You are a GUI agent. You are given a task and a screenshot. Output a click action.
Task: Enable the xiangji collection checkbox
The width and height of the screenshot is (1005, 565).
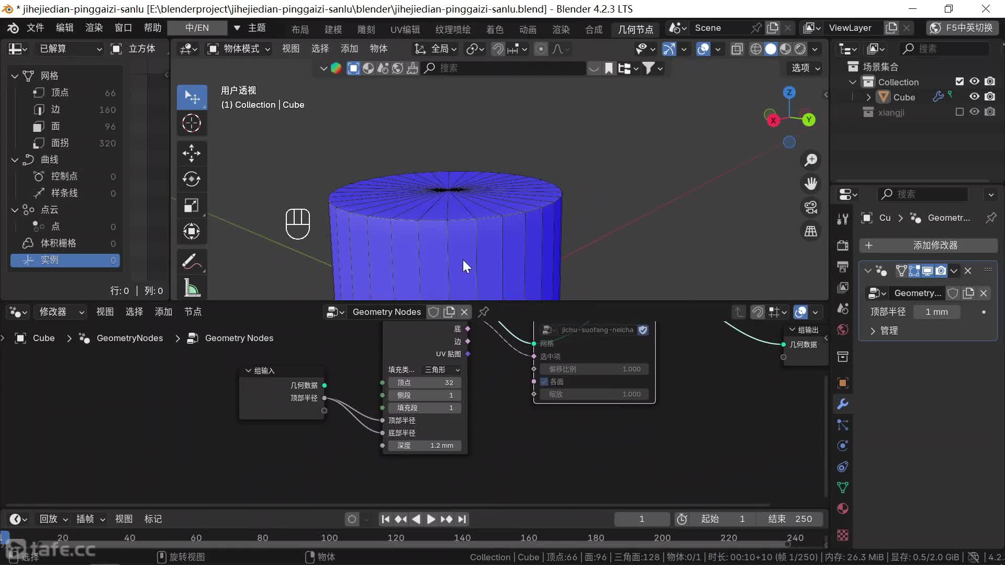[959, 112]
